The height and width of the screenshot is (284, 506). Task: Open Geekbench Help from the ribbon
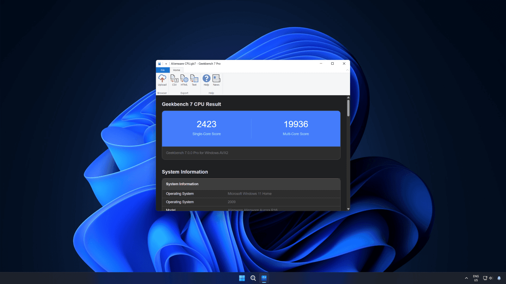pyautogui.click(x=206, y=80)
